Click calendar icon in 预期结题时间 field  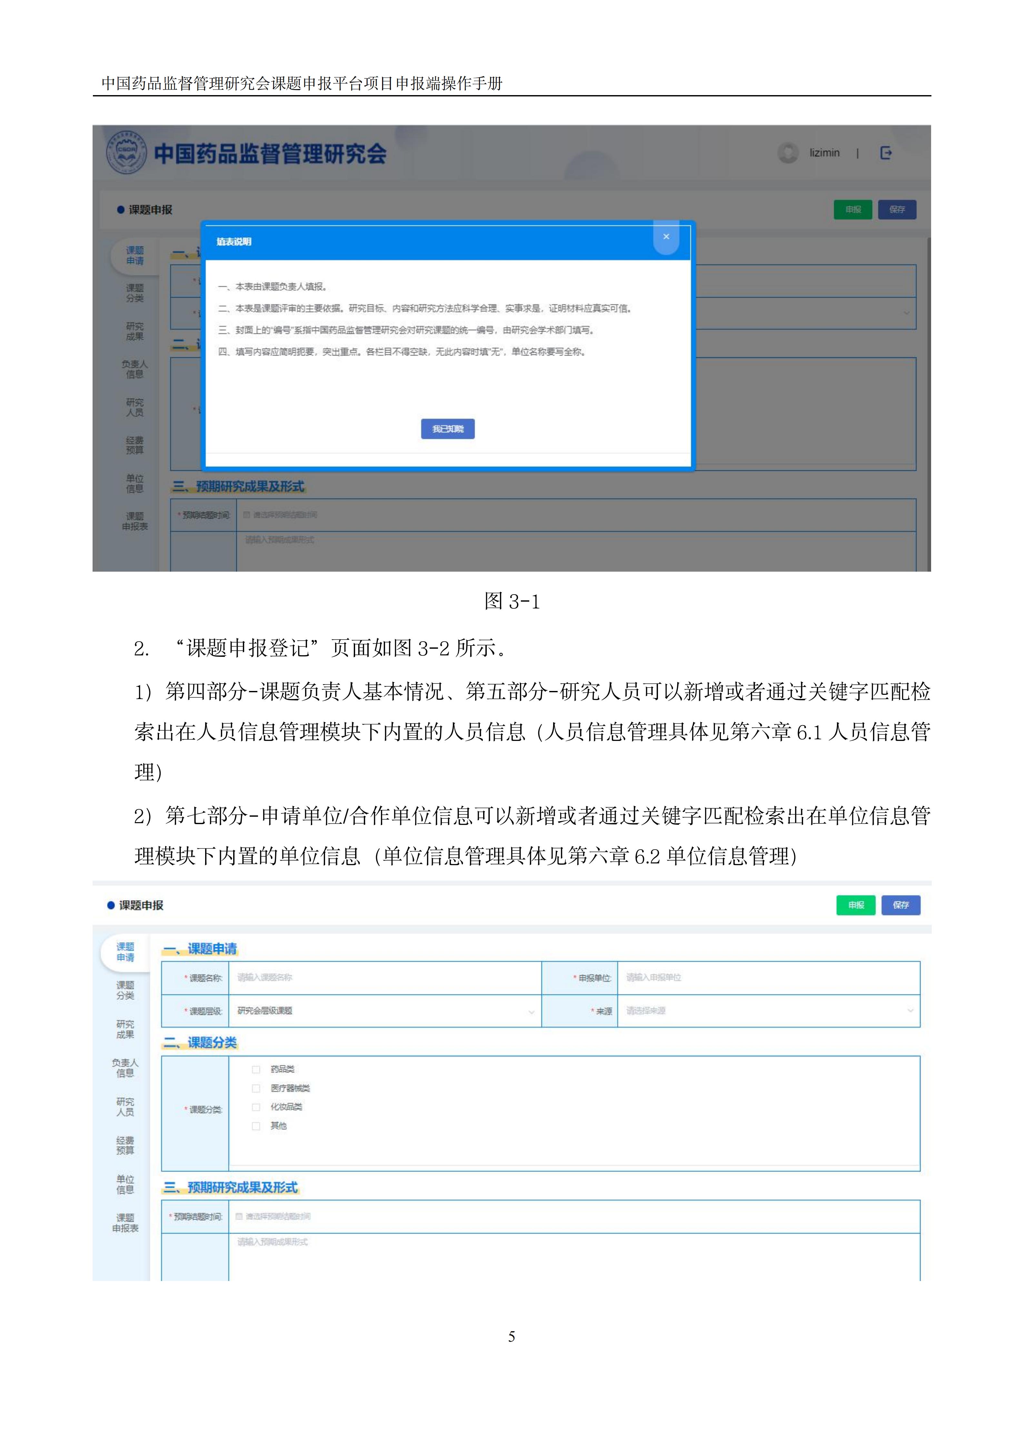tap(239, 1216)
